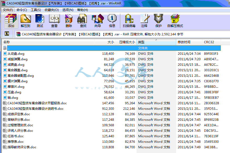Click the file icon of 减振弹簧.dwg

[5, 59]
